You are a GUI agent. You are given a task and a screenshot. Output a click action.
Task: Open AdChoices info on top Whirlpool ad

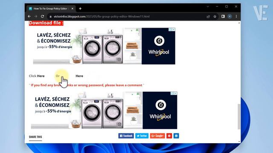(x=170, y=29)
